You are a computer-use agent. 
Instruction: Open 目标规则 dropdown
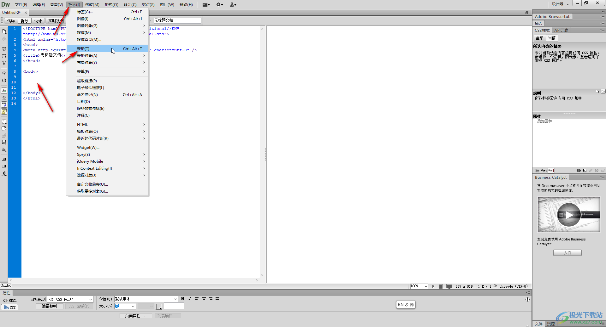(70, 299)
